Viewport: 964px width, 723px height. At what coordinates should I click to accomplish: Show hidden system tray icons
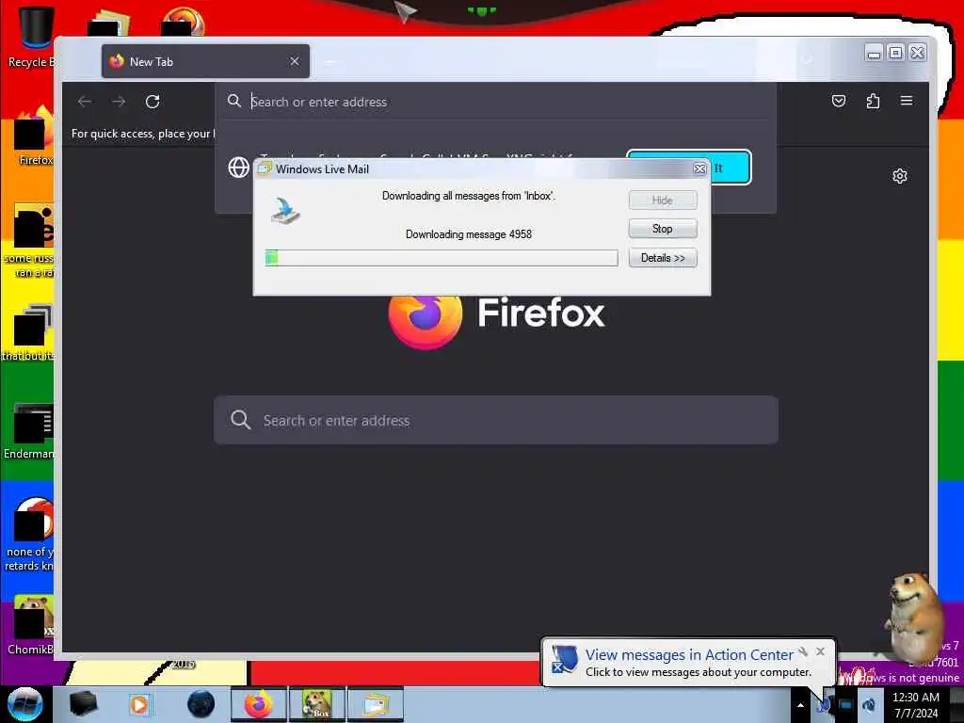[800, 705]
